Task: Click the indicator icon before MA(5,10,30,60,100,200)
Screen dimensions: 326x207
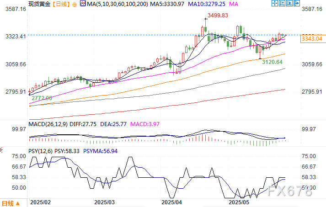Action: 82,4
